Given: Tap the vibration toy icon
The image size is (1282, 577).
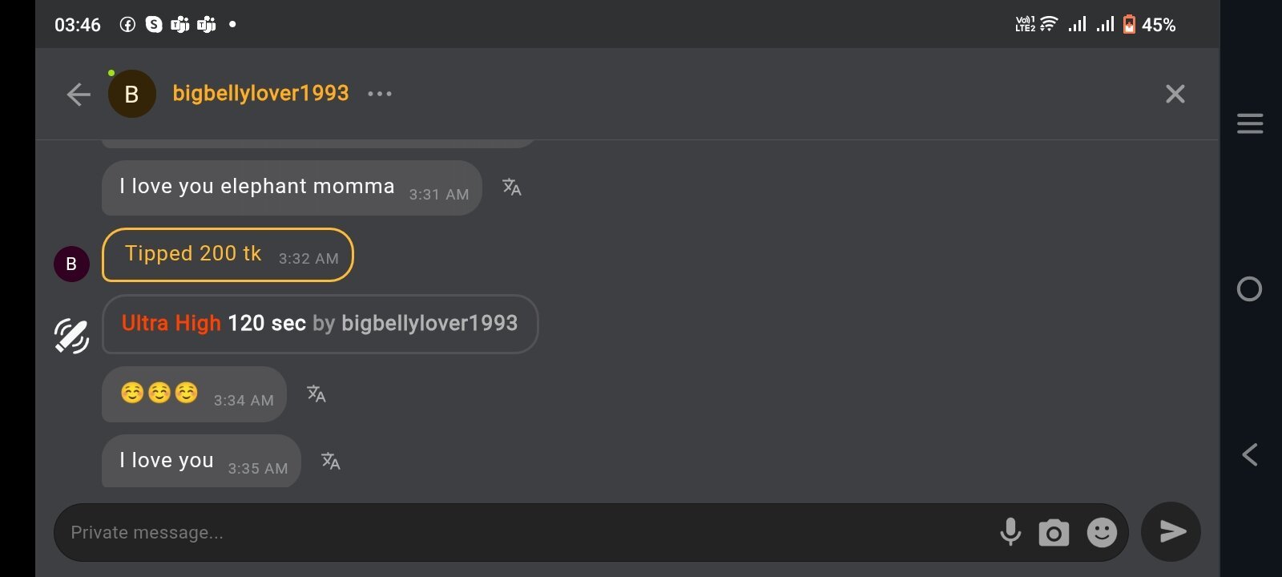Looking at the screenshot, I should pos(71,336).
